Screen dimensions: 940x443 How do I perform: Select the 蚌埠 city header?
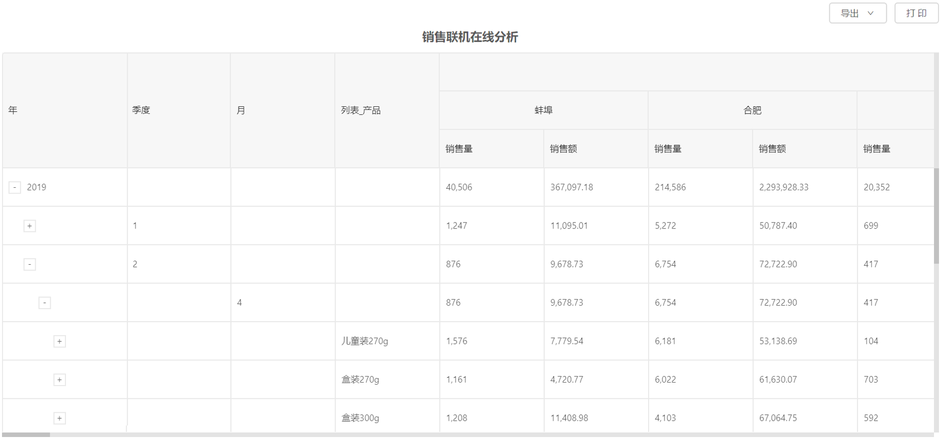pyautogui.click(x=543, y=110)
